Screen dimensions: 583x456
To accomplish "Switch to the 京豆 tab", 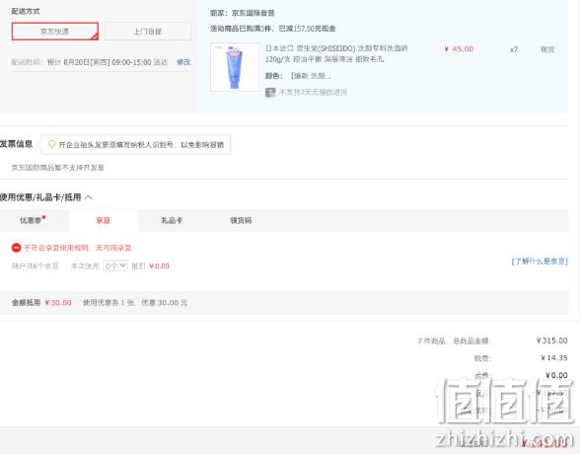I will click(x=104, y=220).
